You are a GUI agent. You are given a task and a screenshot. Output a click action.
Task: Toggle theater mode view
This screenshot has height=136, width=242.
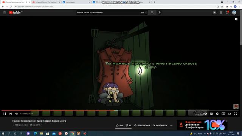(230, 114)
